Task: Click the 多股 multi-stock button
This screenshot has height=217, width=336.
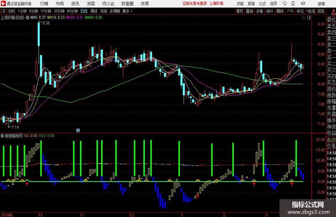Action: pos(260,11)
